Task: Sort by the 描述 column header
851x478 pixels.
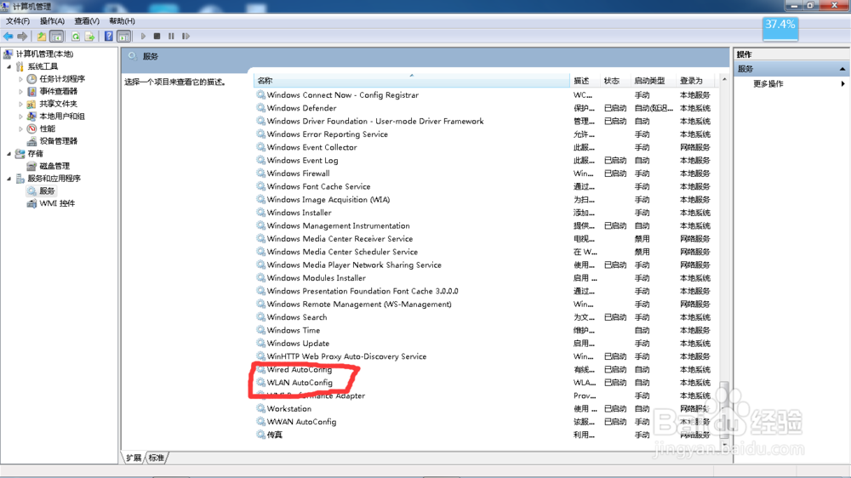Action: click(584, 81)
